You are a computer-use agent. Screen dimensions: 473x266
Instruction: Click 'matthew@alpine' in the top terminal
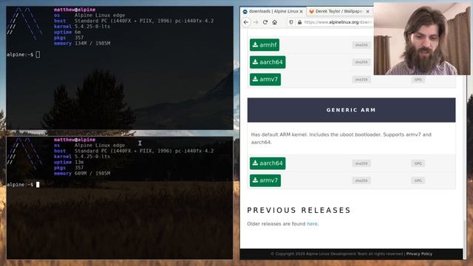point(75,10)
